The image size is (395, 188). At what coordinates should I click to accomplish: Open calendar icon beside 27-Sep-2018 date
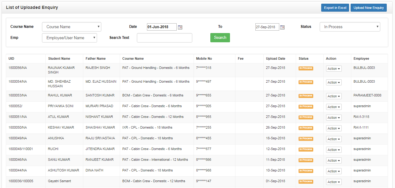(x=282, y=27)
